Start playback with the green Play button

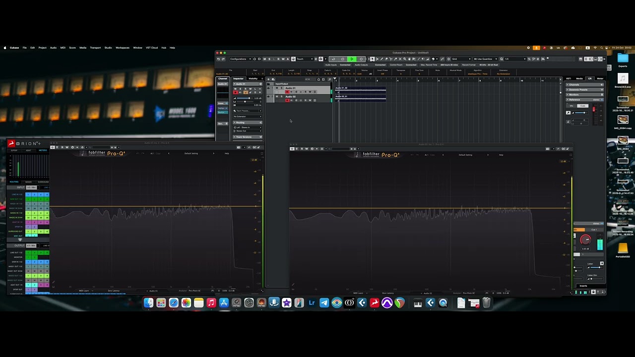pos(352,59)
